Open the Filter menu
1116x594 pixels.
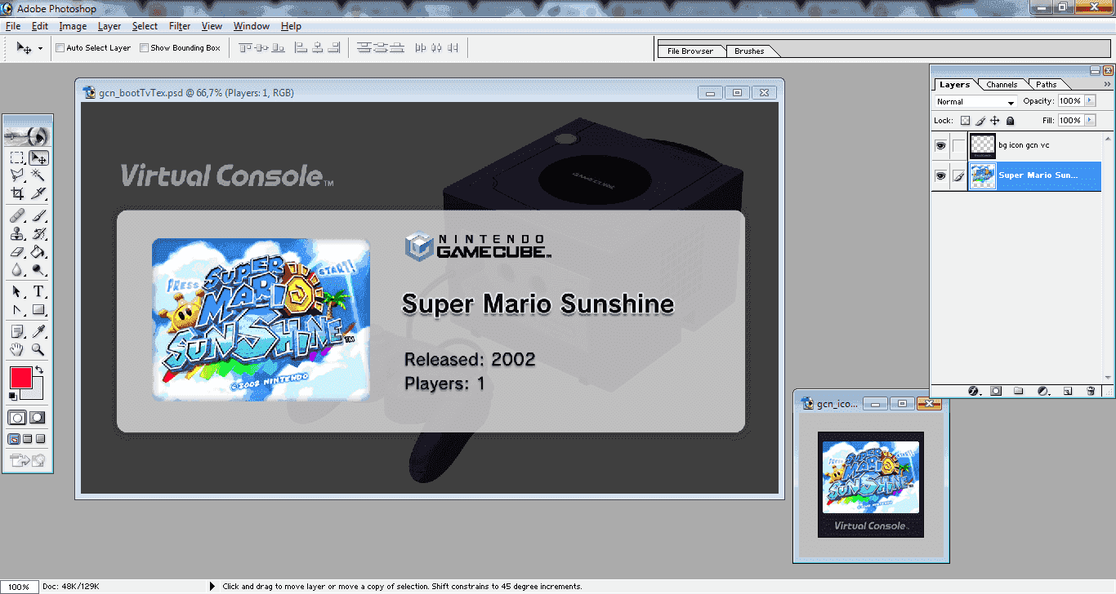point(180,26)
